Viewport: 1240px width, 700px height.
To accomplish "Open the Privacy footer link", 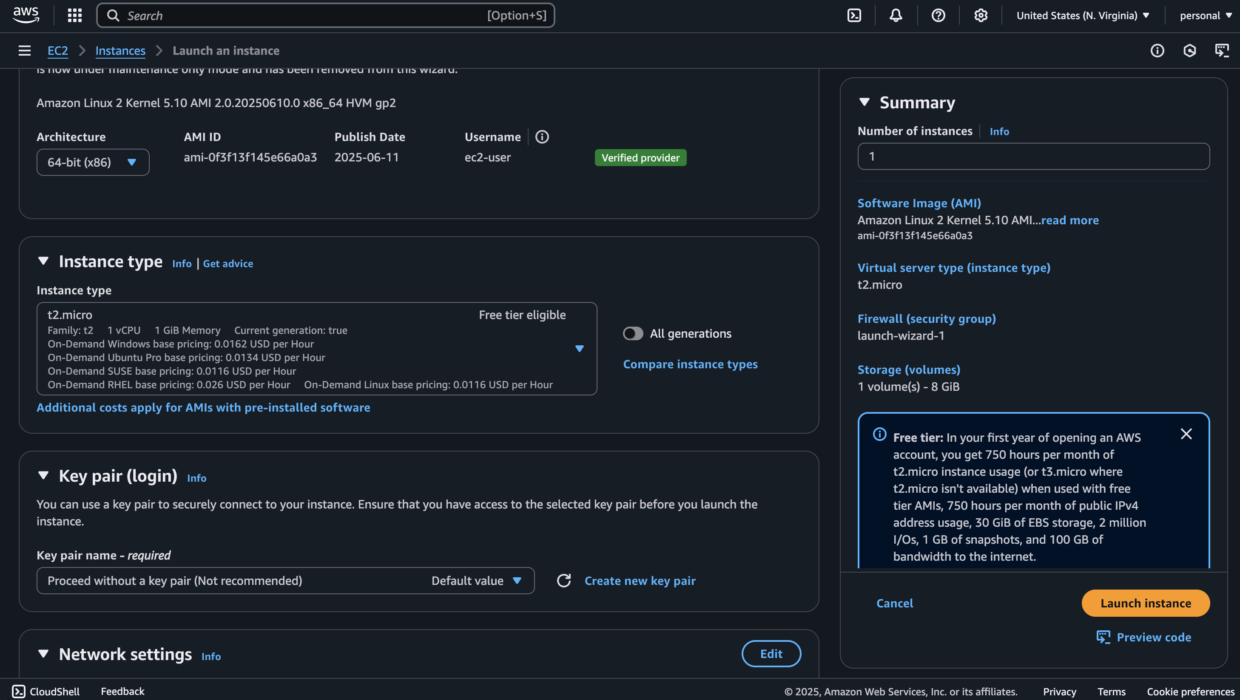I will click(1060, 692).
